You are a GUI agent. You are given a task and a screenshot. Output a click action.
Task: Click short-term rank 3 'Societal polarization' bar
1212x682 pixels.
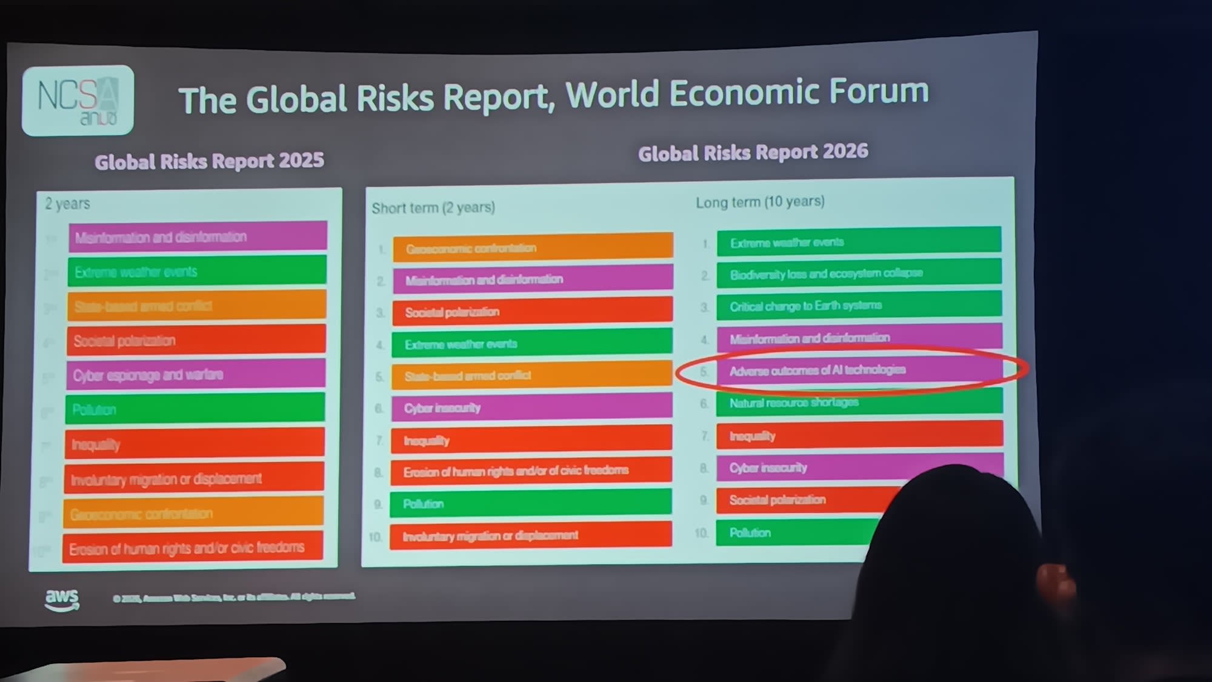tap(532, 312)
